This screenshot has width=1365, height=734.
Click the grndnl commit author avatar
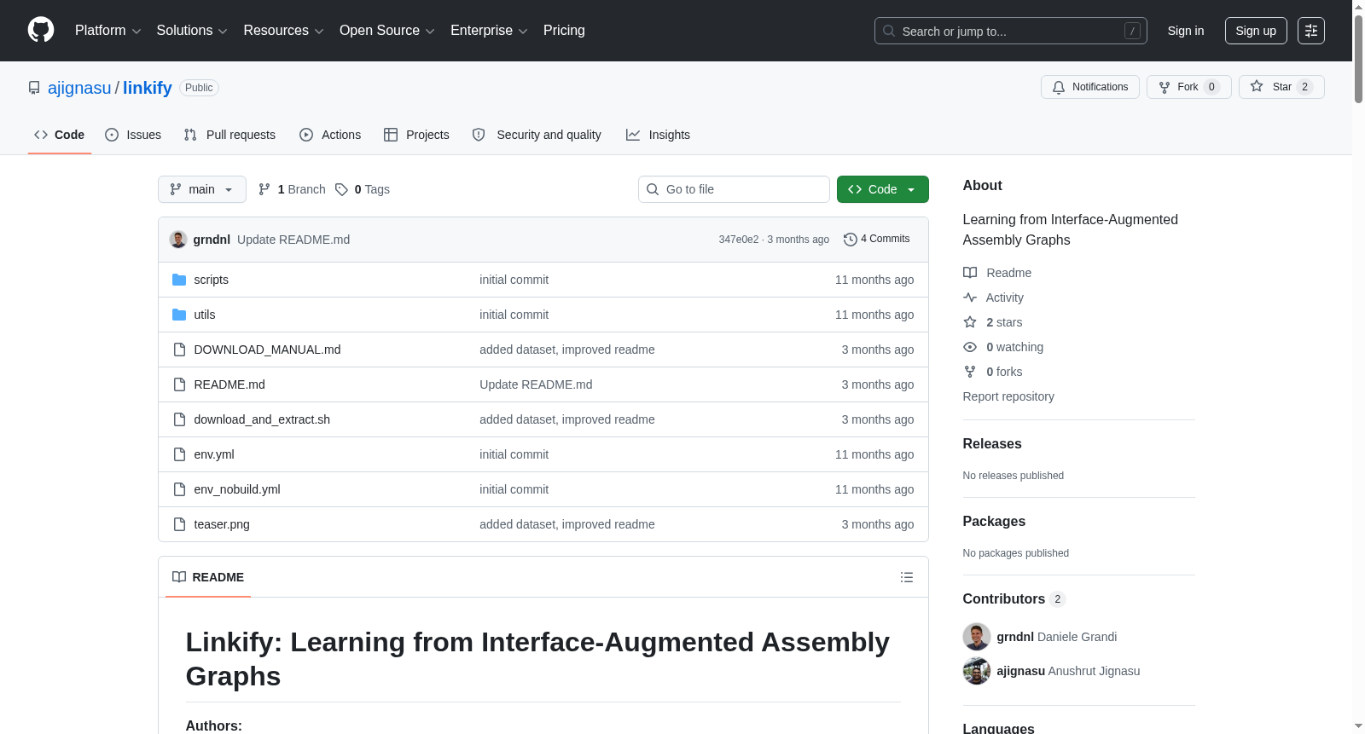178,240
